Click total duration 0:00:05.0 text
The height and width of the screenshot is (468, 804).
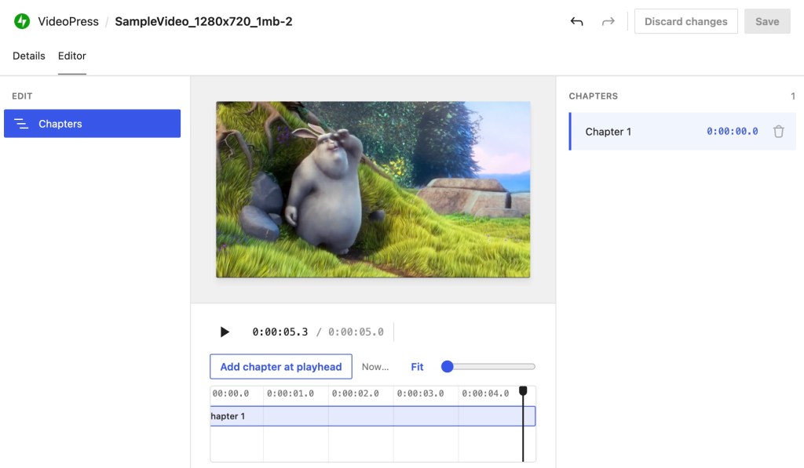[x=356, y=332]
